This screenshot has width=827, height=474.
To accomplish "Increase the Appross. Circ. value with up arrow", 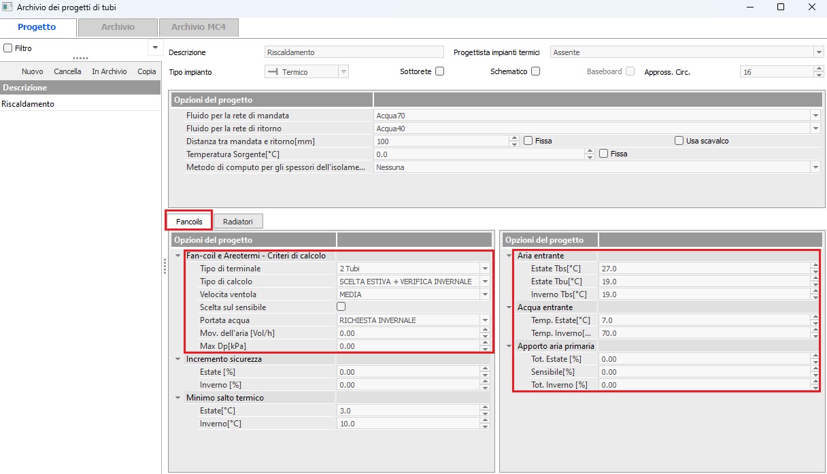I will [x=817, y=69].
